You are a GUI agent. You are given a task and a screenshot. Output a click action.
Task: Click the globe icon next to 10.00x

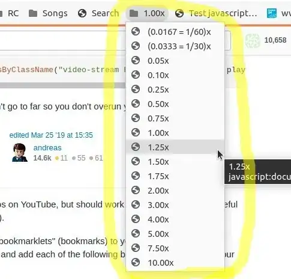click(x=136, y=262)
